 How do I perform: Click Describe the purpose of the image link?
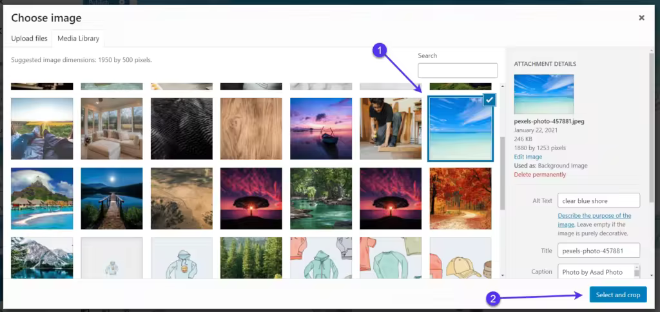(x=594, y=220)
